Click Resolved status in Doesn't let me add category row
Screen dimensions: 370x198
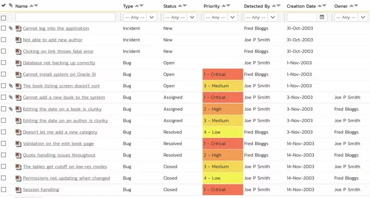pos(172,132)
